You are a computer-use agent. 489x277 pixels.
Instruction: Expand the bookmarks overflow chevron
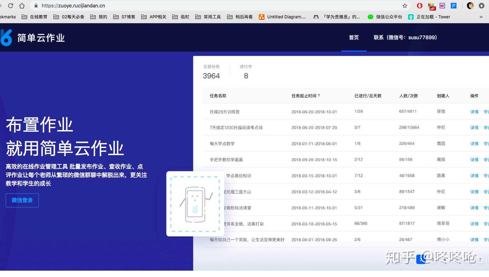[x=481, y=16]
